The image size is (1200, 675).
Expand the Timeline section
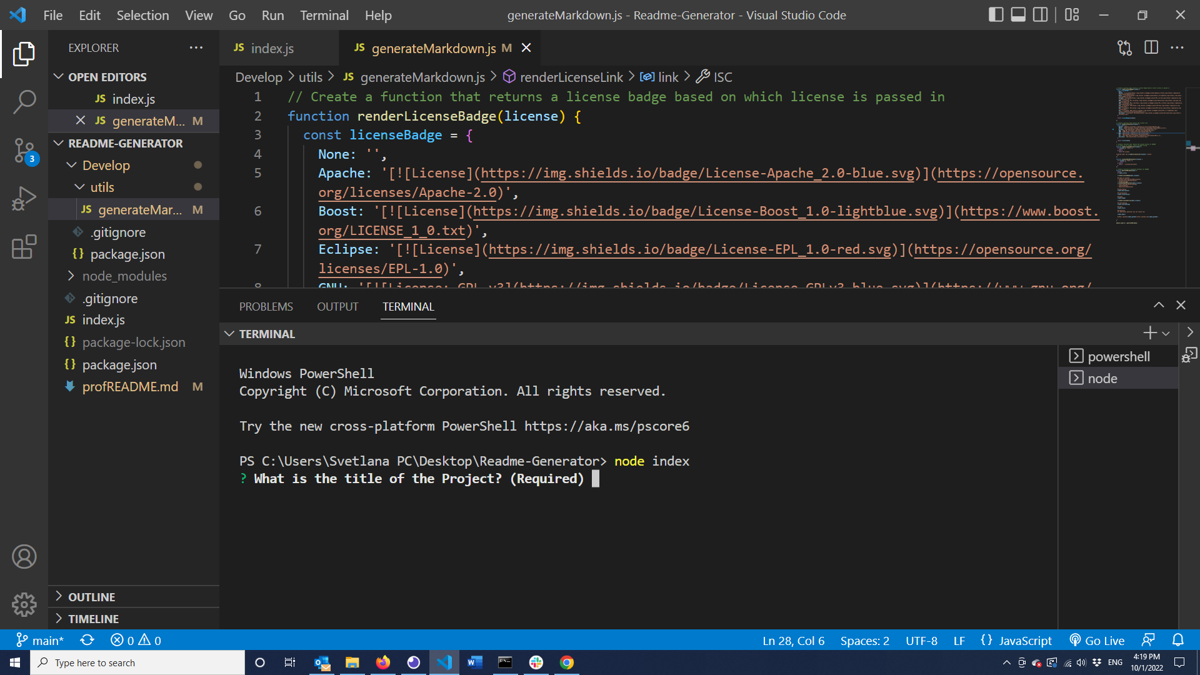[134, 619]
